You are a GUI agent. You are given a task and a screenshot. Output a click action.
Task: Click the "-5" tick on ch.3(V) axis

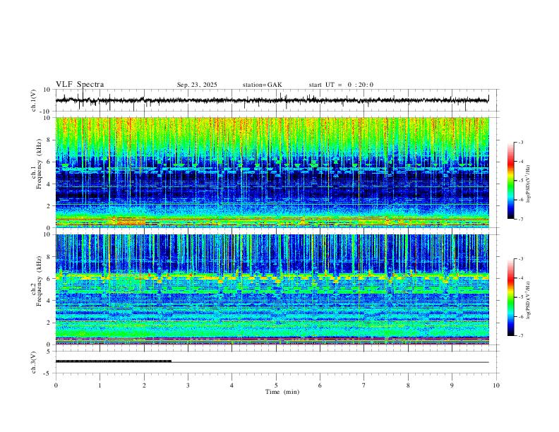tap(48, 373)
